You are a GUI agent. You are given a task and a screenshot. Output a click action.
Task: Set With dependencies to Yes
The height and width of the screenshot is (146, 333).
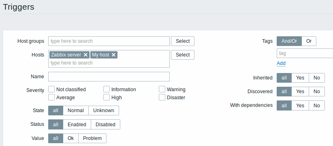tap(300, 105)
